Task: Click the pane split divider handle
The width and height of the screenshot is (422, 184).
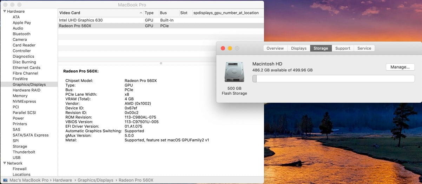Action: 161,63
